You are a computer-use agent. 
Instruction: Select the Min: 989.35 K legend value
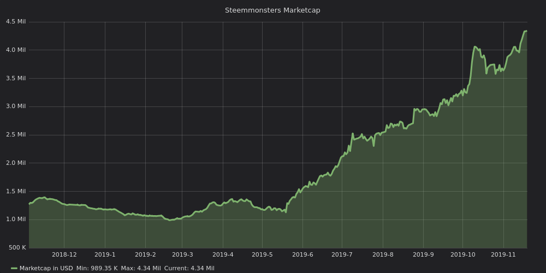(97, 268)
